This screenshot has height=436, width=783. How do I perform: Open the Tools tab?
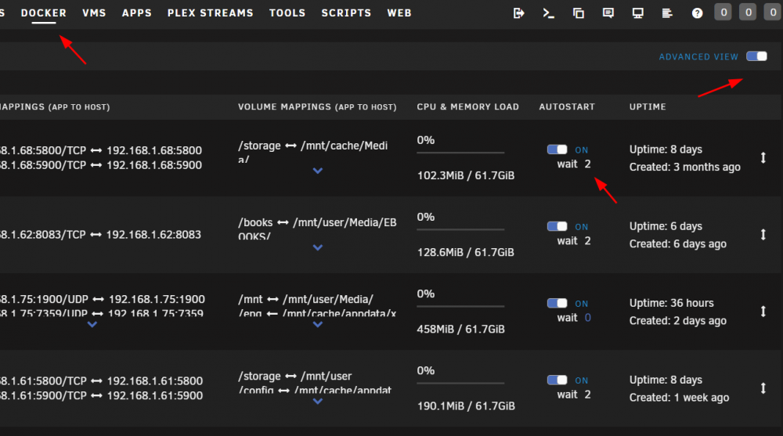coord(287,13)
